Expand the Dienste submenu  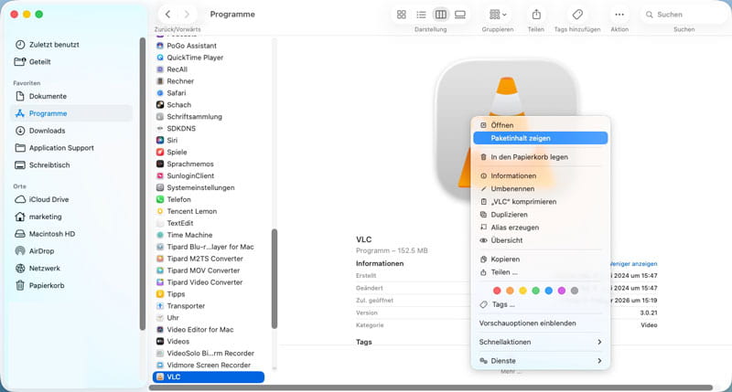pos(541,361)
